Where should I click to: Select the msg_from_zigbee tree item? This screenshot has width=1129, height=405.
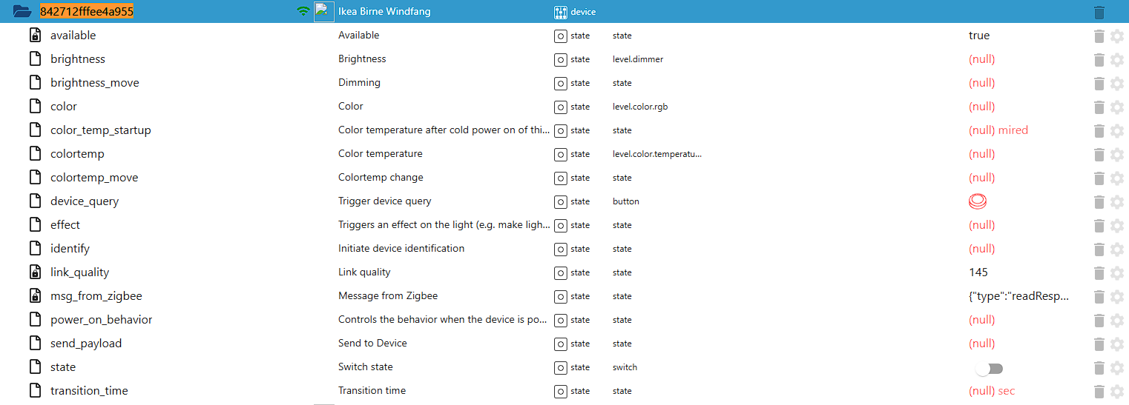pyautogui.click(x=96, y=296)
